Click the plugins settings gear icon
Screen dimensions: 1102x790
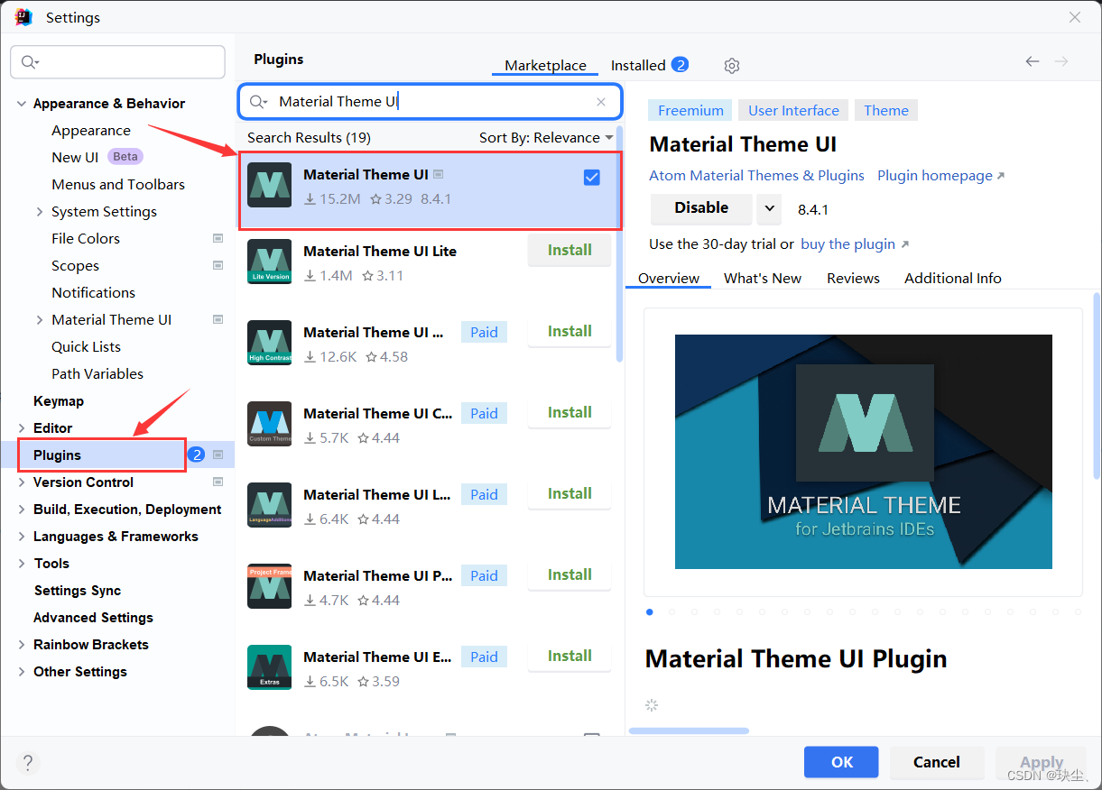(732, 66)
